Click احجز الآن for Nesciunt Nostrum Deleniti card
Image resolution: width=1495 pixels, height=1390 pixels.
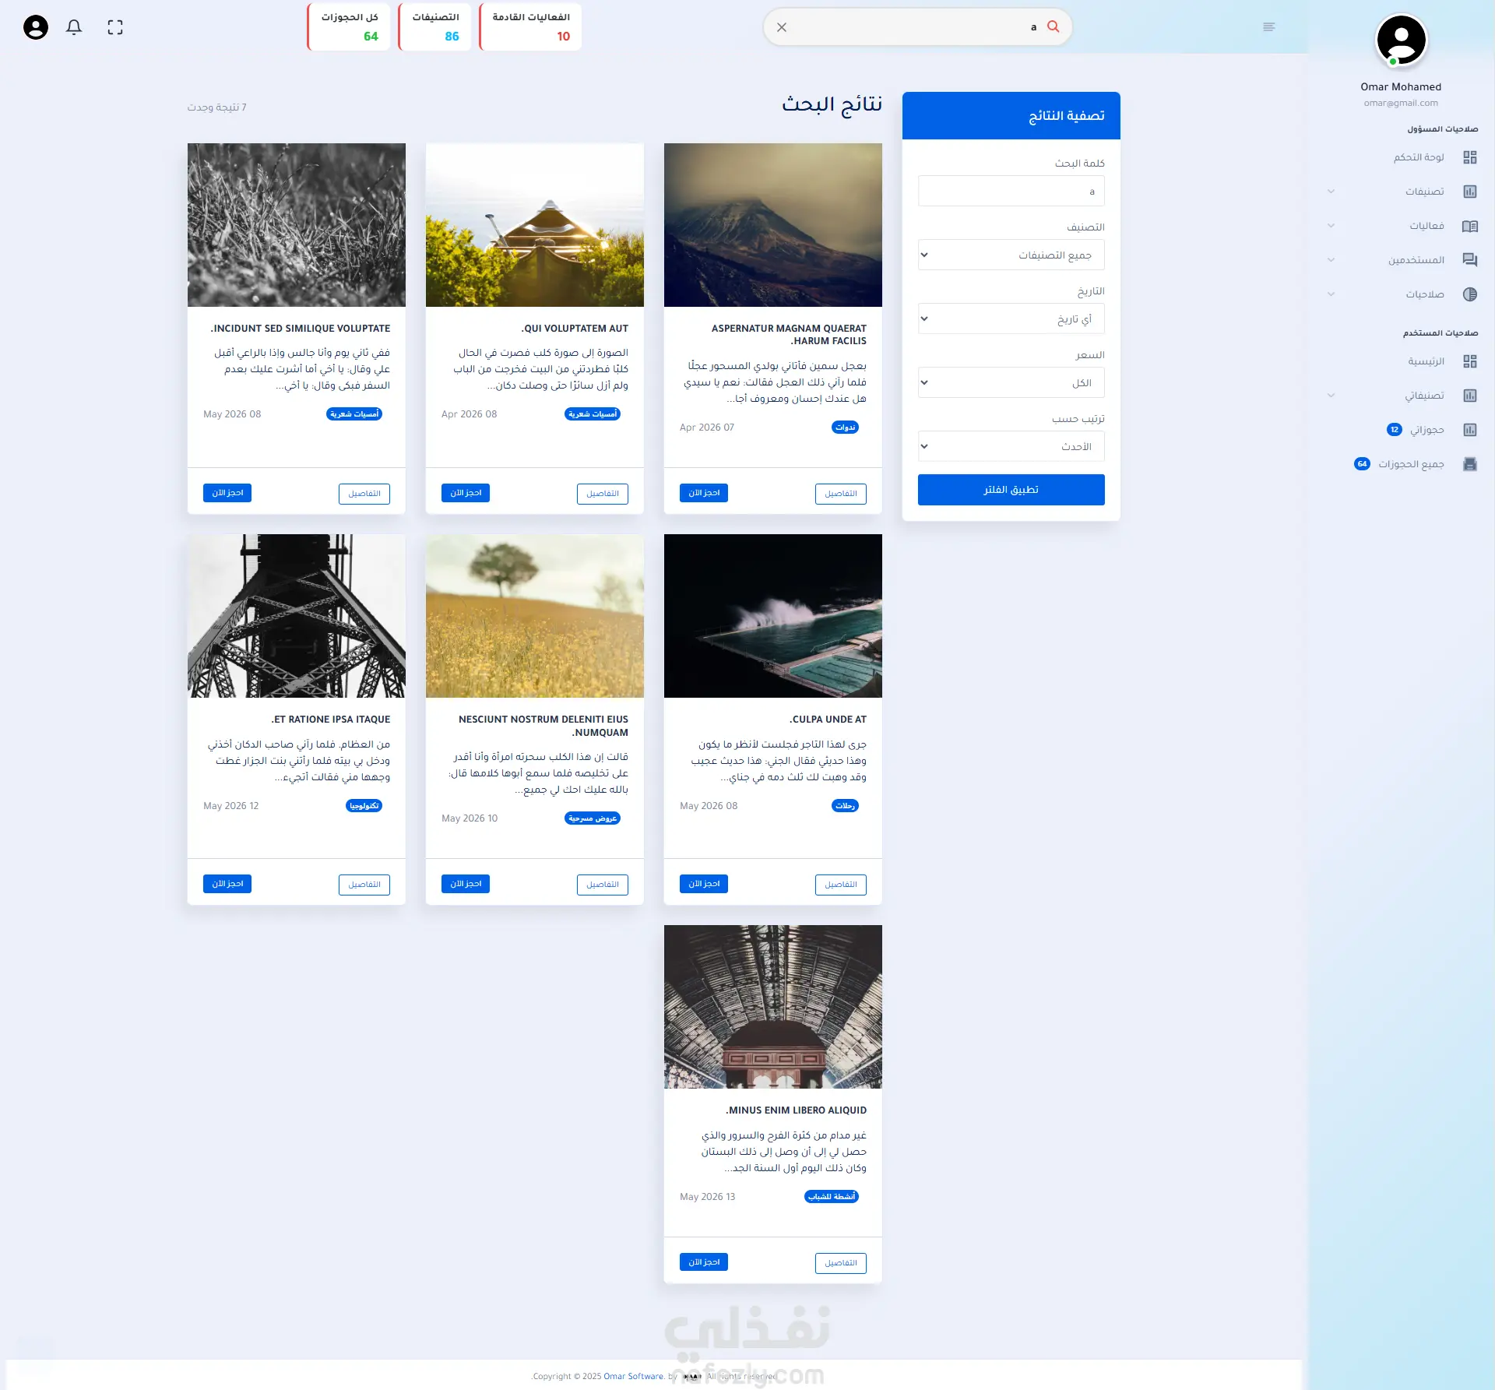[466, 884]
